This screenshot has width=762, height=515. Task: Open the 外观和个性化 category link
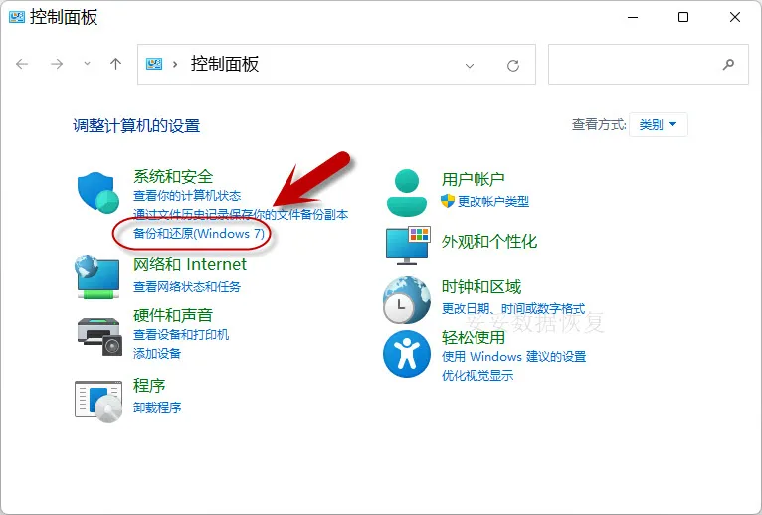pyautogui.click(x=488, y=242)
